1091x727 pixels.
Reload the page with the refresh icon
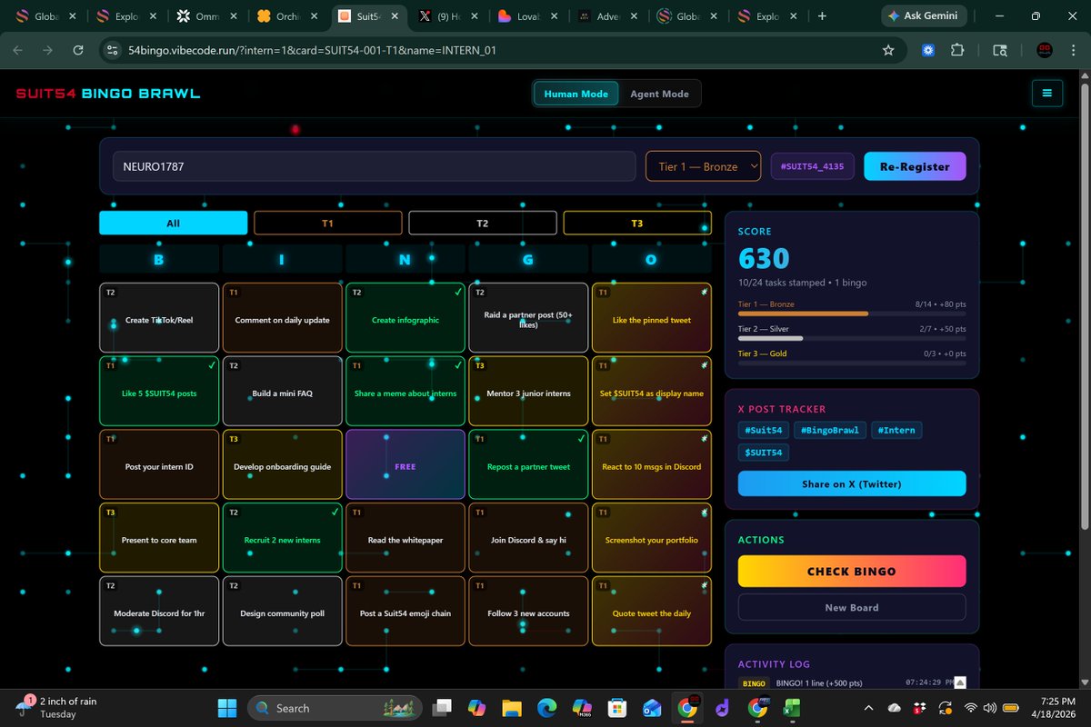coord(78,51)
